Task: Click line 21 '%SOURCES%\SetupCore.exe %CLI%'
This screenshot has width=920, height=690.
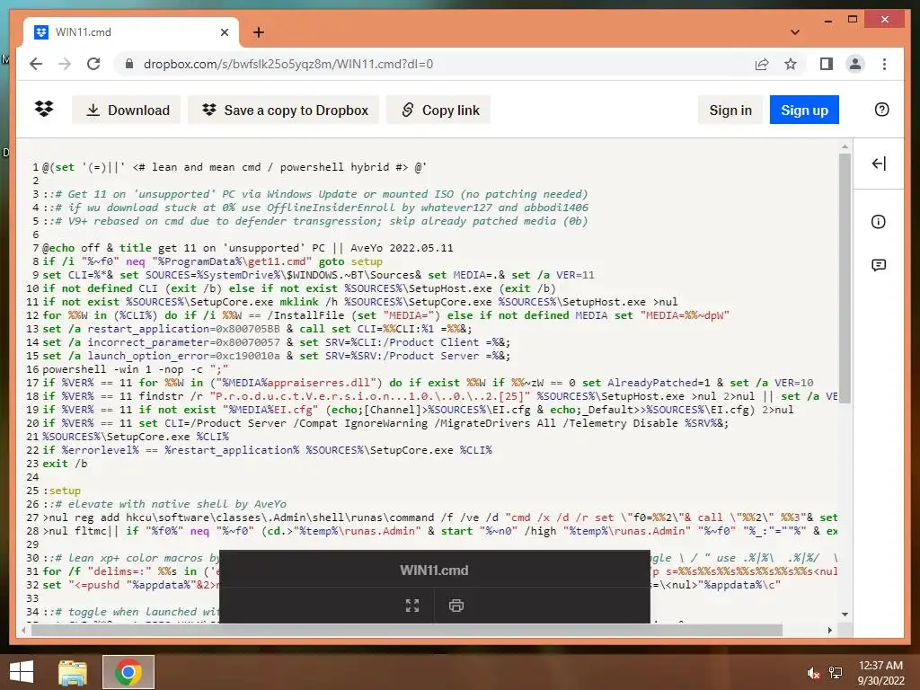Action: pyautogui.click(x=136, y=437)
